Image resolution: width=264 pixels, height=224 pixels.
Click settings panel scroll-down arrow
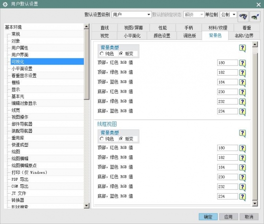pos(255,204)
